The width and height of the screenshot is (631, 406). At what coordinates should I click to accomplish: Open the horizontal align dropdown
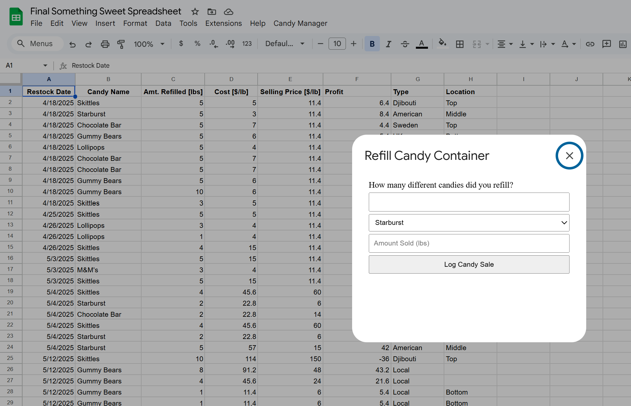(x=505, y=44)
